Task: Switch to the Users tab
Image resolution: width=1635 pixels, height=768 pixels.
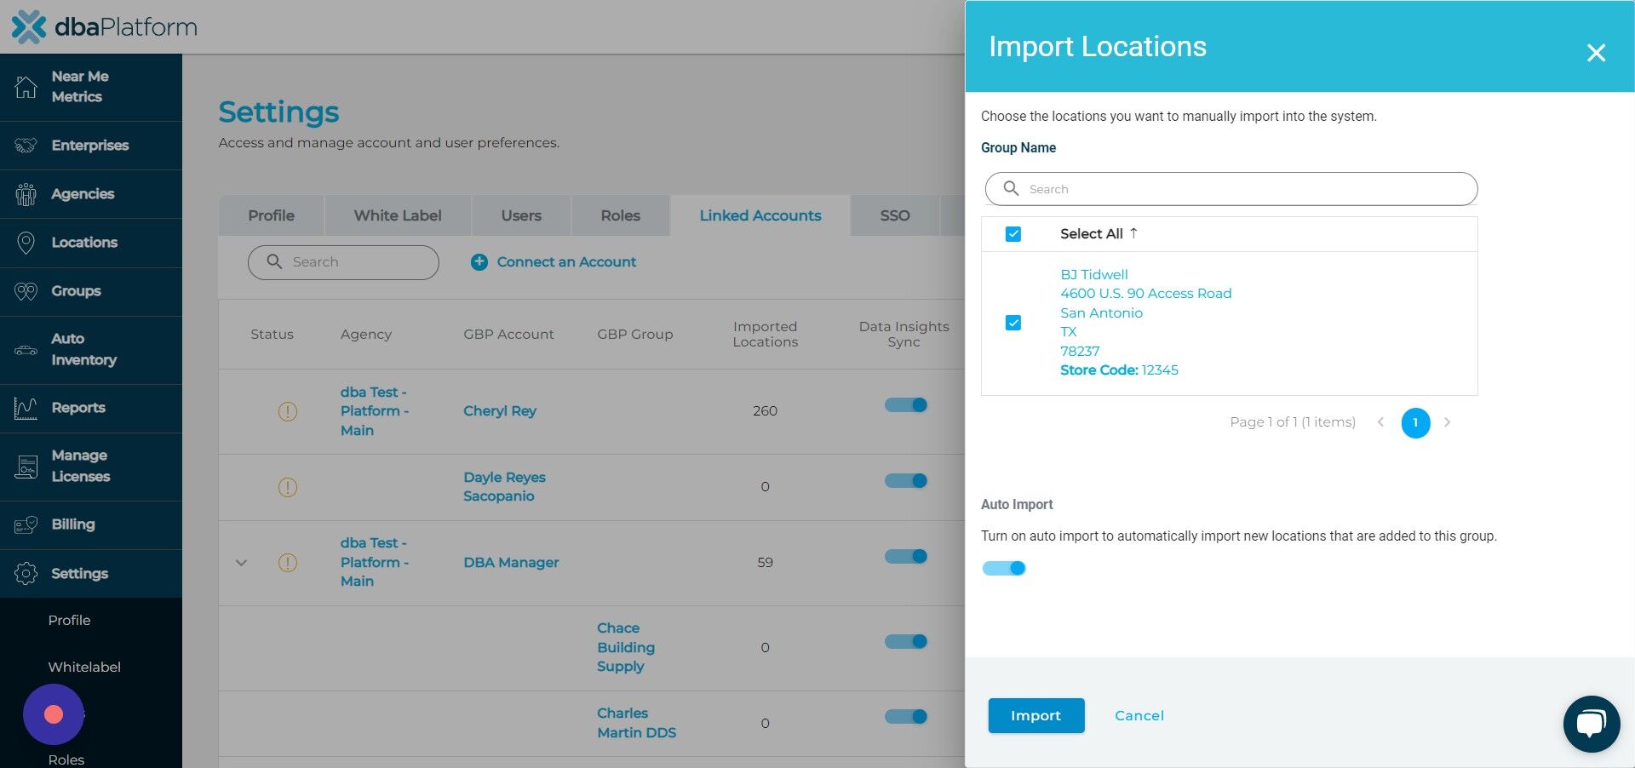Action: point(520,215)
